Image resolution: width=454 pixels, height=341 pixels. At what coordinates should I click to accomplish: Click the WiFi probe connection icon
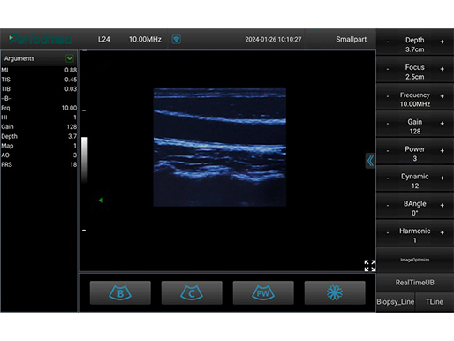(x=176, y=39)
